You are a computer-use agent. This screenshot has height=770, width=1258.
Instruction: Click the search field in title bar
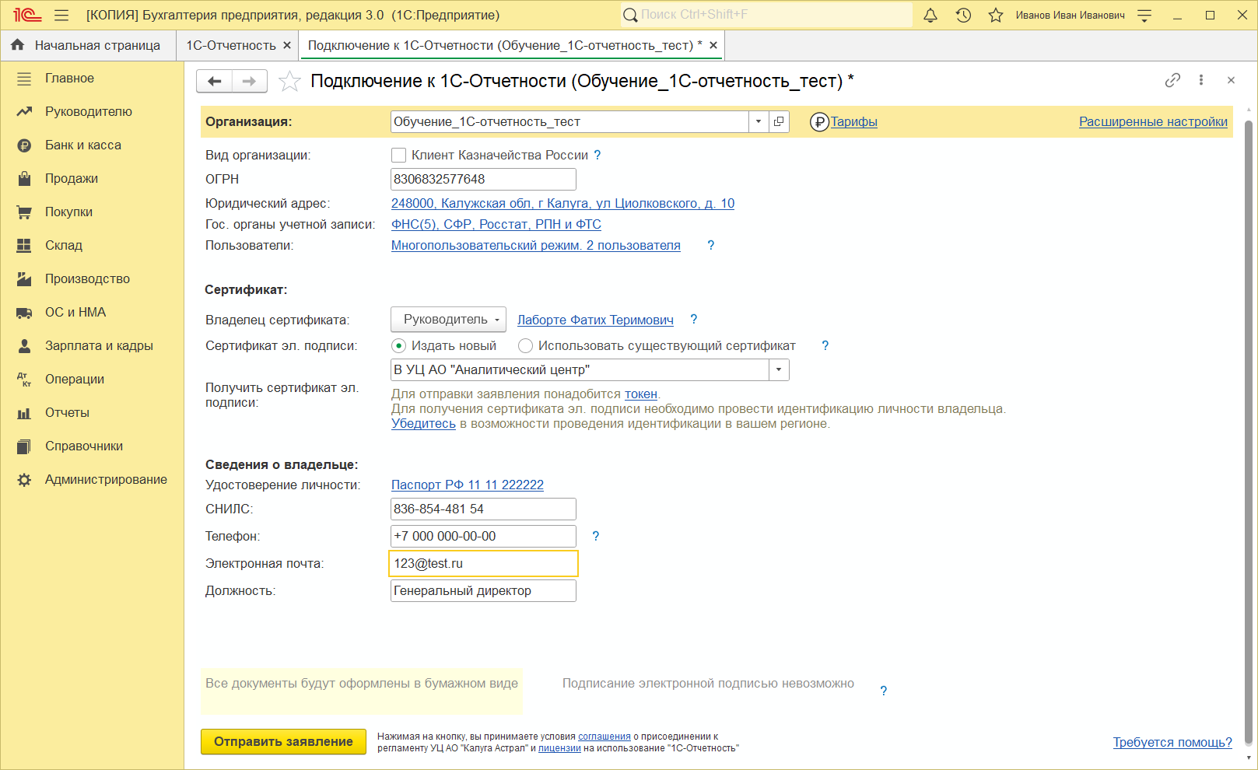766,14
